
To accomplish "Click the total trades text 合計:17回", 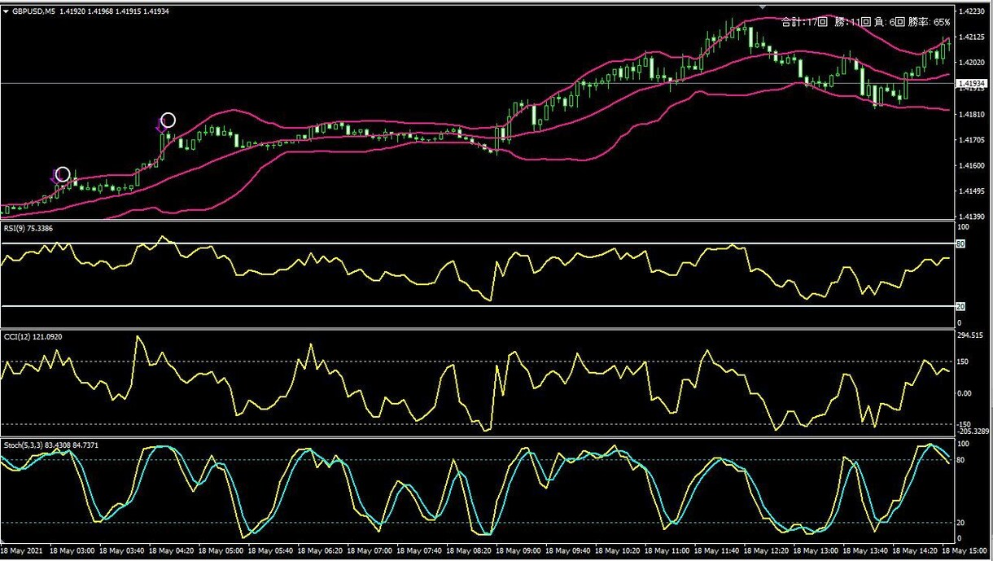I will click(804, 22).
